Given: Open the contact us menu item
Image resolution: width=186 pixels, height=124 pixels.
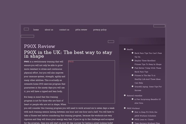Looking at the screenshot, I should [x=64, y=30].
